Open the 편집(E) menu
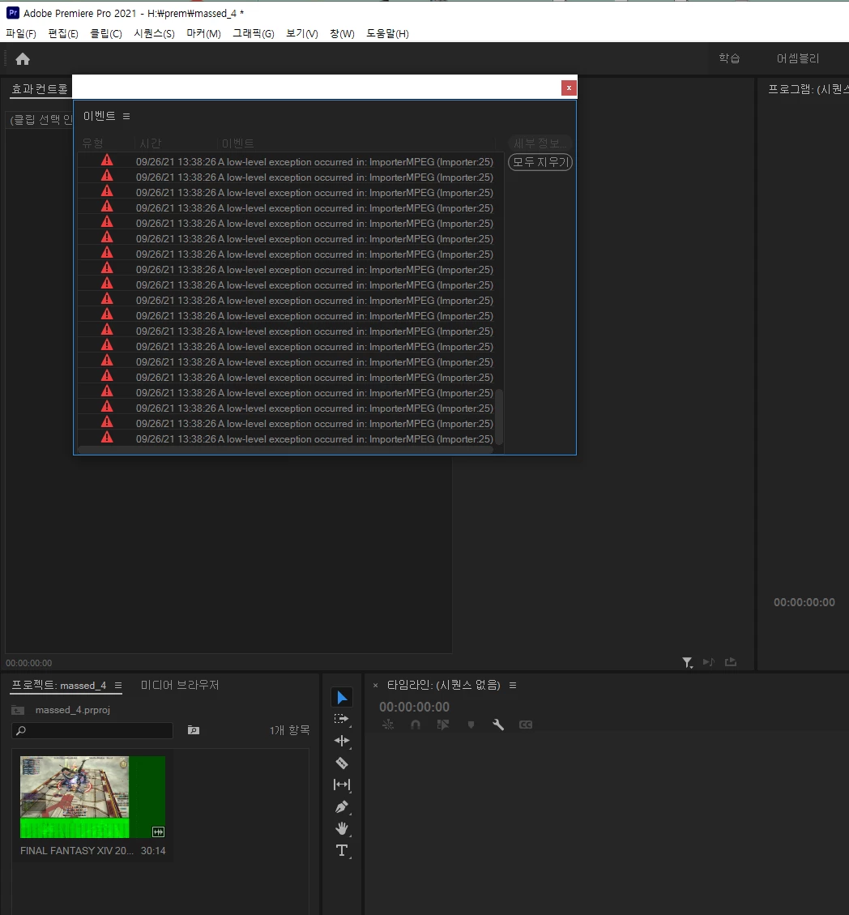The height and width of the screenshot is (915, 849). 63,34
